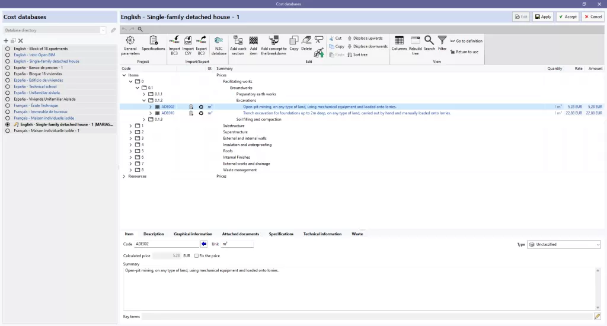Screen dimensions: 607x326
Task: Expand section 1 Substructure
Action: coord(131,126)
